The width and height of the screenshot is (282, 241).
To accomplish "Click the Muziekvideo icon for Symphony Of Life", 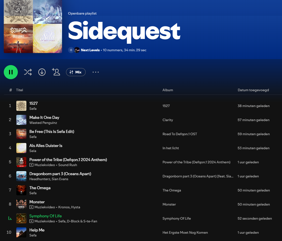I will pos(31,221).
